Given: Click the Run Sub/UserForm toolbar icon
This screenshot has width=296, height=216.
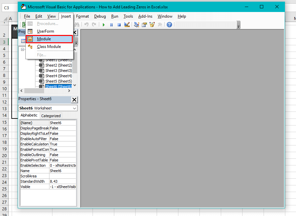Looking at the screenshot, I should 104,24.
